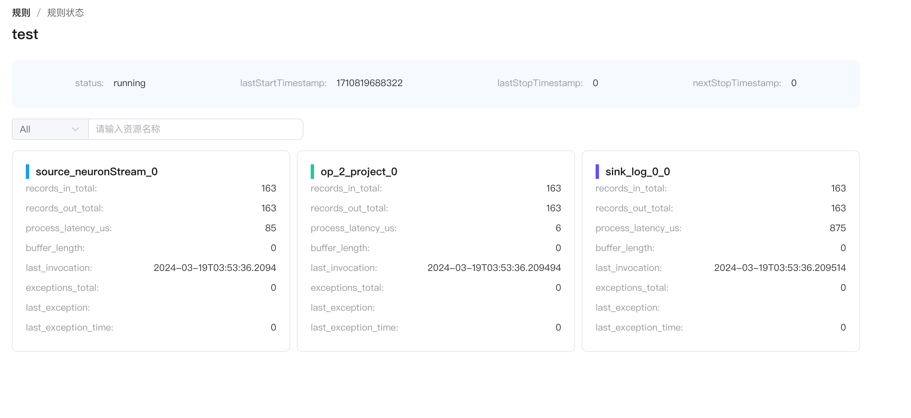Click the 规则 breadcrumb link
Screen dimensions: 911x418
21,13
